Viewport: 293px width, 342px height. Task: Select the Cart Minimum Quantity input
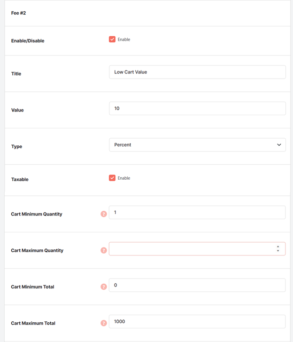click(x=197, y=213)
